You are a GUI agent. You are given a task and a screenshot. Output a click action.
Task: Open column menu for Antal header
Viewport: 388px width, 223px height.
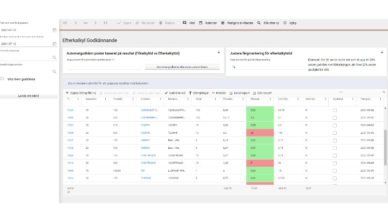coord(215,99)
